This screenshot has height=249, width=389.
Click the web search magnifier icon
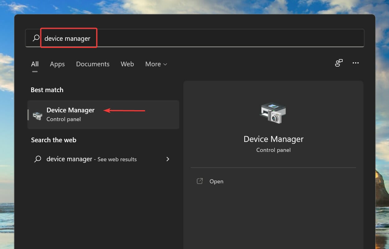[38, 159]
